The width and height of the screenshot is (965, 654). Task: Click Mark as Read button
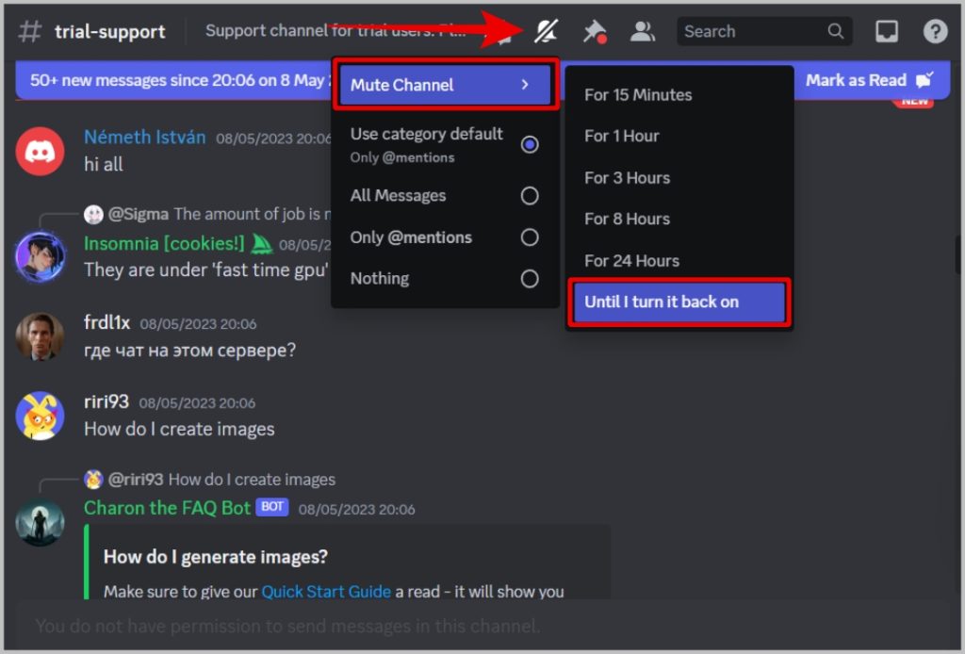click(x=867, y=81)
